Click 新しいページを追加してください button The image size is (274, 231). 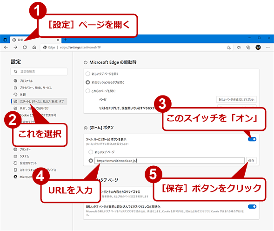click(x=236, y=99)
